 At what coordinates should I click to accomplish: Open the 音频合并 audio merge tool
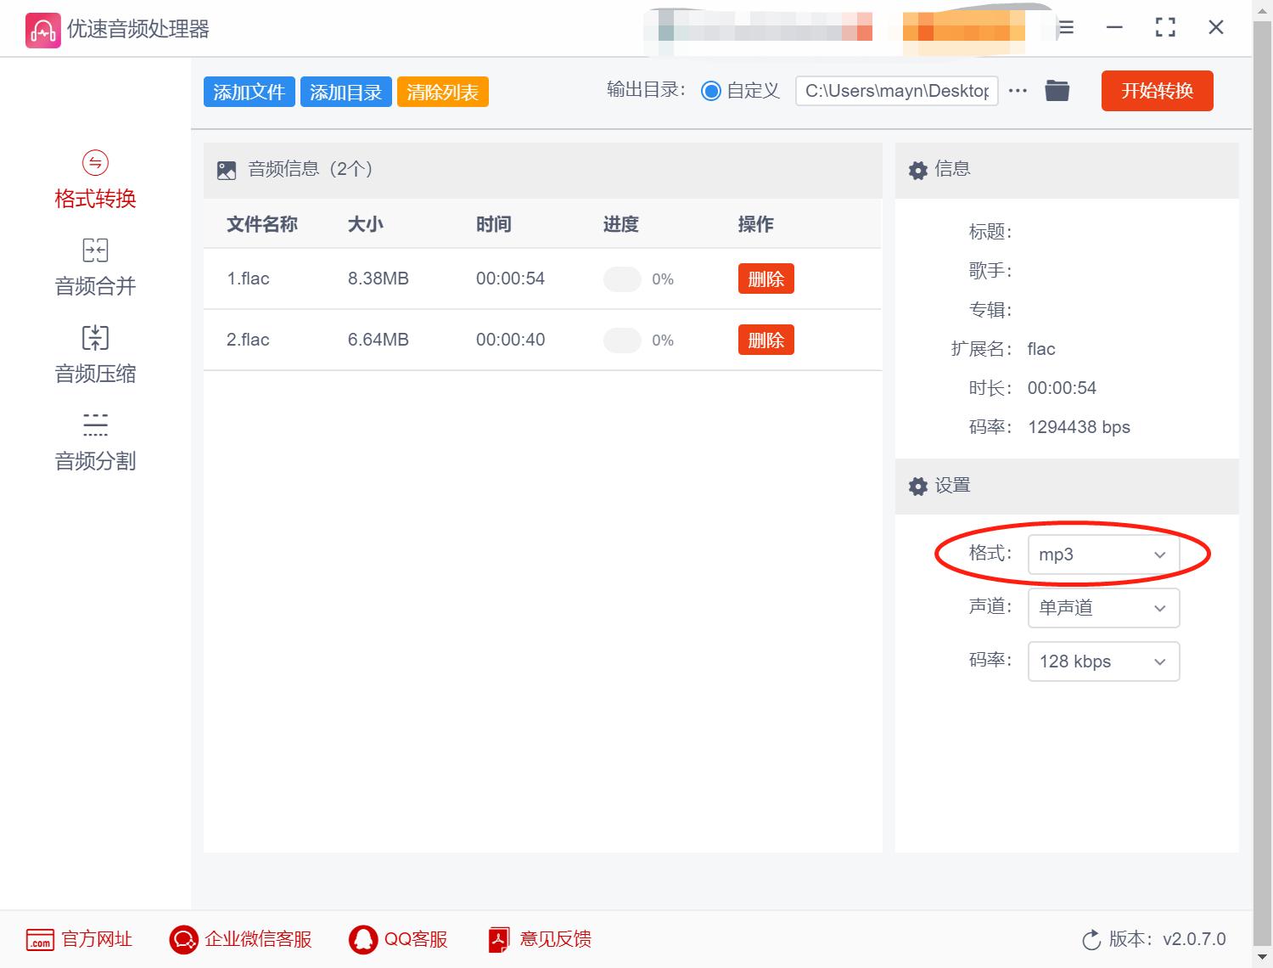click(x=94, y=267)
